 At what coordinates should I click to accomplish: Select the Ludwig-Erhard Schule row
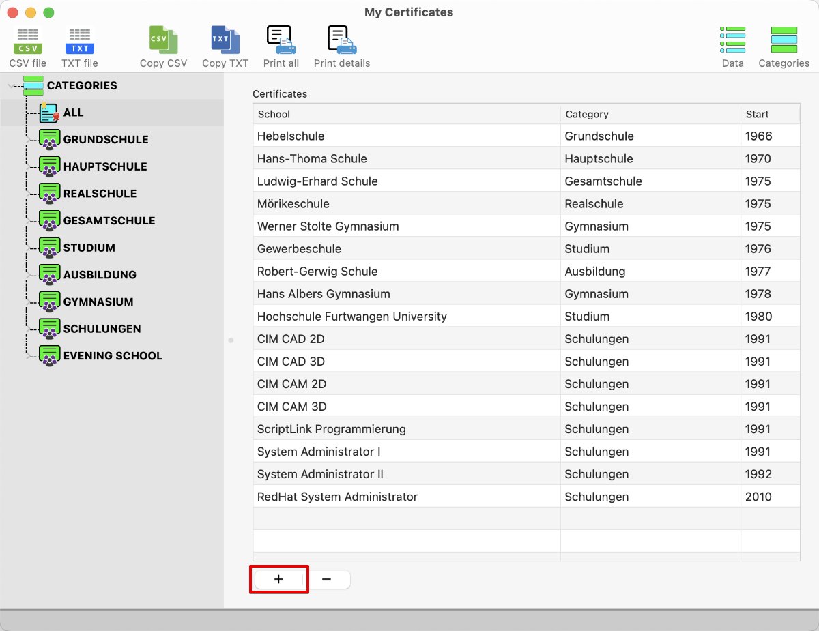click(526, 181)
